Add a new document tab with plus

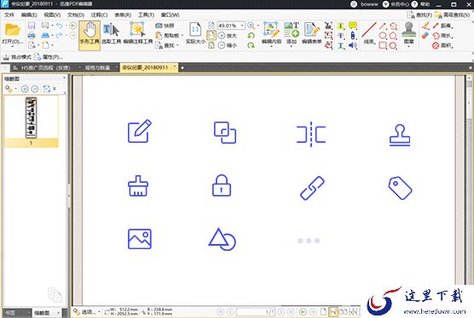(182, 68)
